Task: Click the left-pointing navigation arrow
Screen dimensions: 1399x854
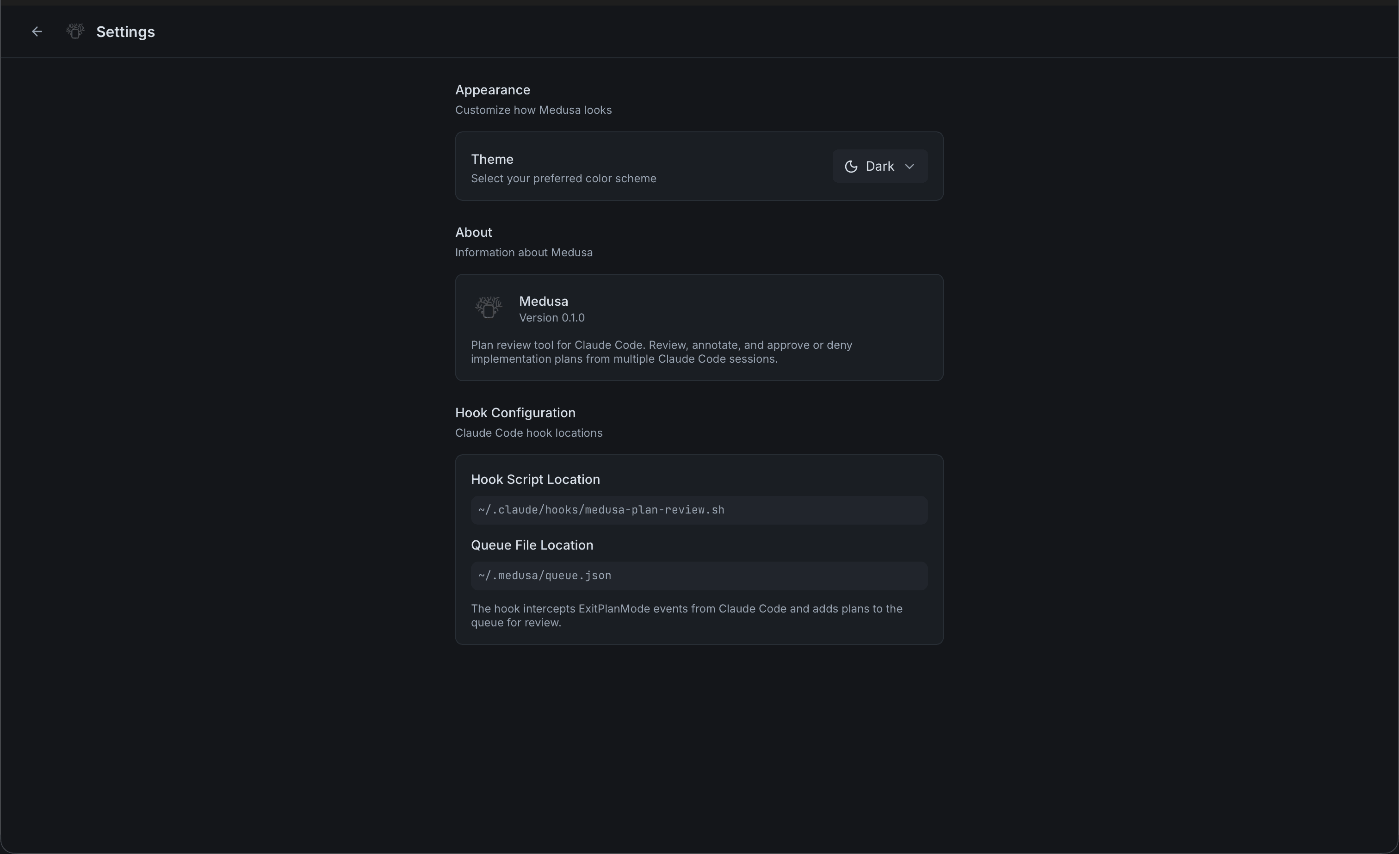Action: (37, 31)
